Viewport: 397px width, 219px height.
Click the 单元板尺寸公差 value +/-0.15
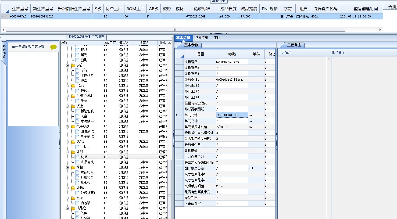click(x=232, y=127)
